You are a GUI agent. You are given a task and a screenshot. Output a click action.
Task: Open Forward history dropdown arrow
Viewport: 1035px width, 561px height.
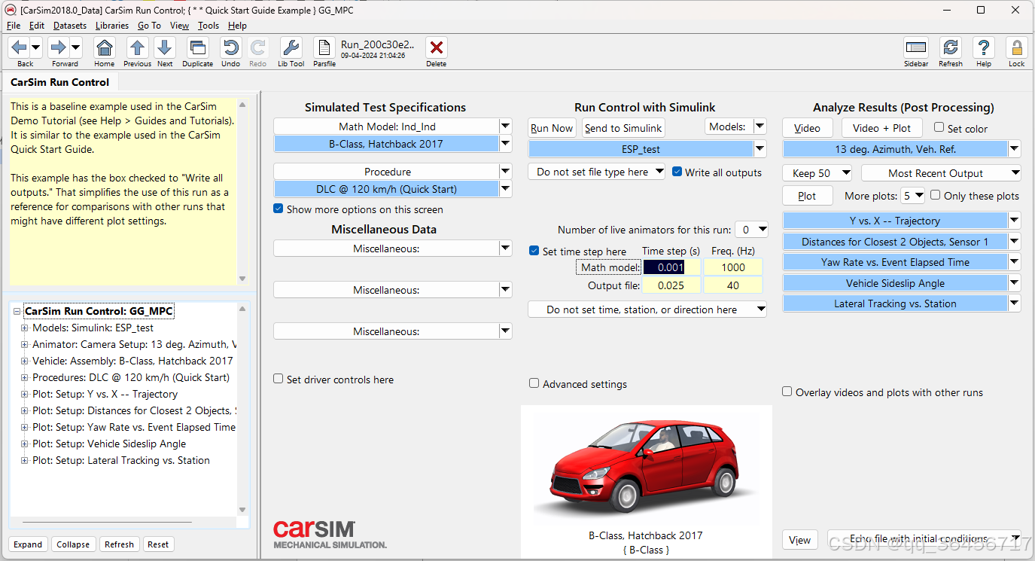pyautogui.click(x=75, y=48)
